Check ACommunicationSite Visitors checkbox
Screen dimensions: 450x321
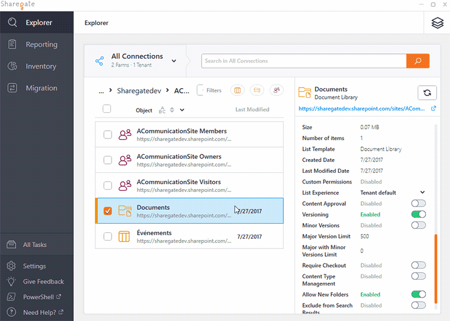coord(107,185)
